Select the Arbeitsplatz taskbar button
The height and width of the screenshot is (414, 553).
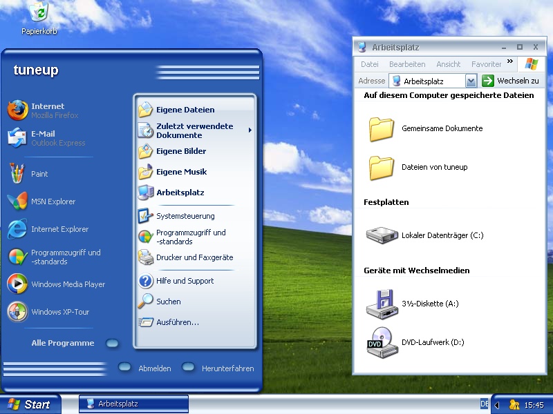133,404
